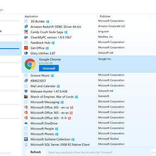
Task: Click the Office 365 fr-fr icon
Action: pos(26,118)
